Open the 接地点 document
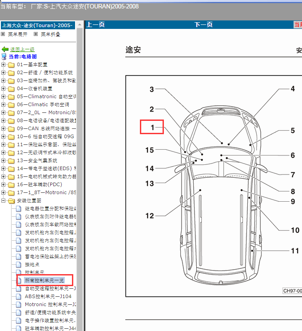This screenshot has height=331, width=302. click(x=32, y=265)
